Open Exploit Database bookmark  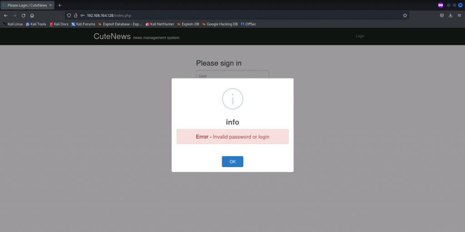point(120,24)
